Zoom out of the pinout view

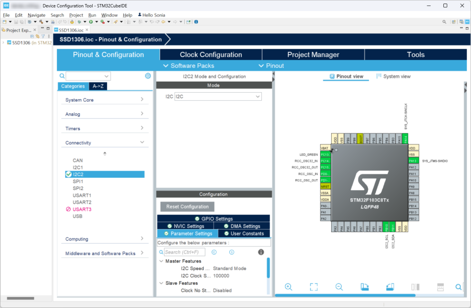pyautogui.click(x=339, y=287)
